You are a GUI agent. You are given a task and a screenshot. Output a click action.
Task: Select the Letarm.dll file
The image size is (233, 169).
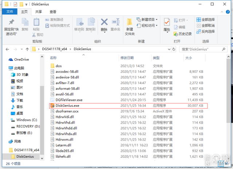point(61,145)
